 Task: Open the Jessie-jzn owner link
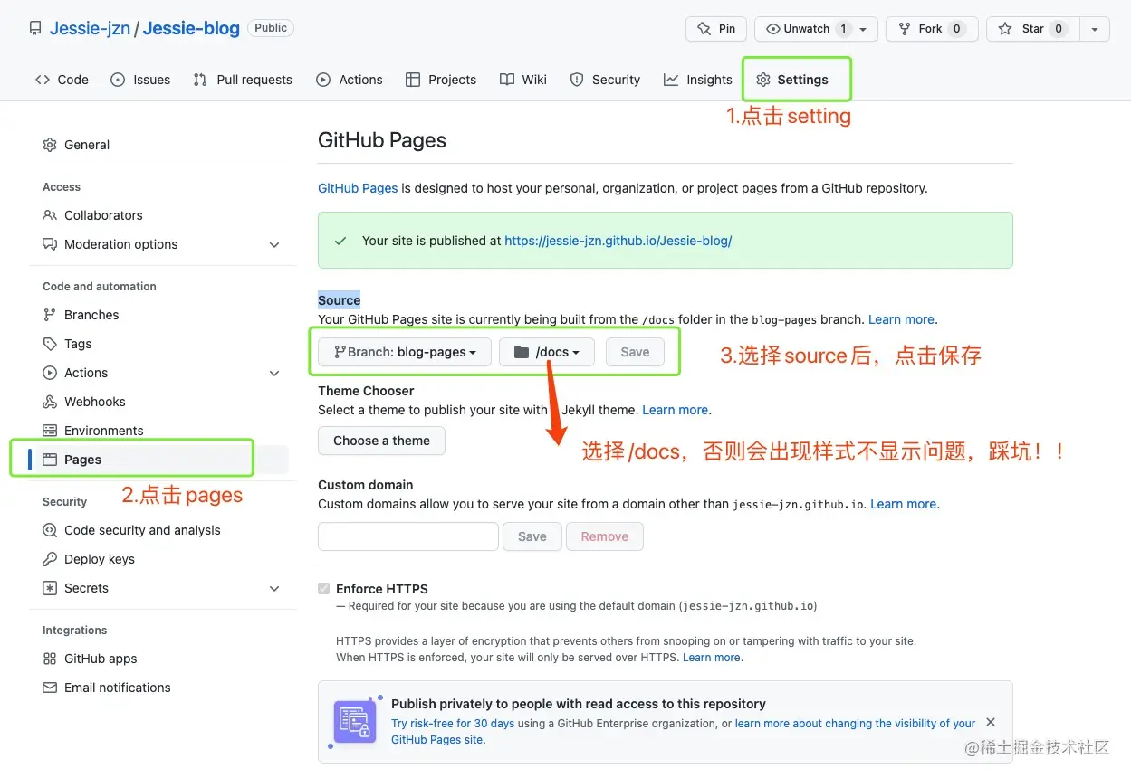coord(90,28)
